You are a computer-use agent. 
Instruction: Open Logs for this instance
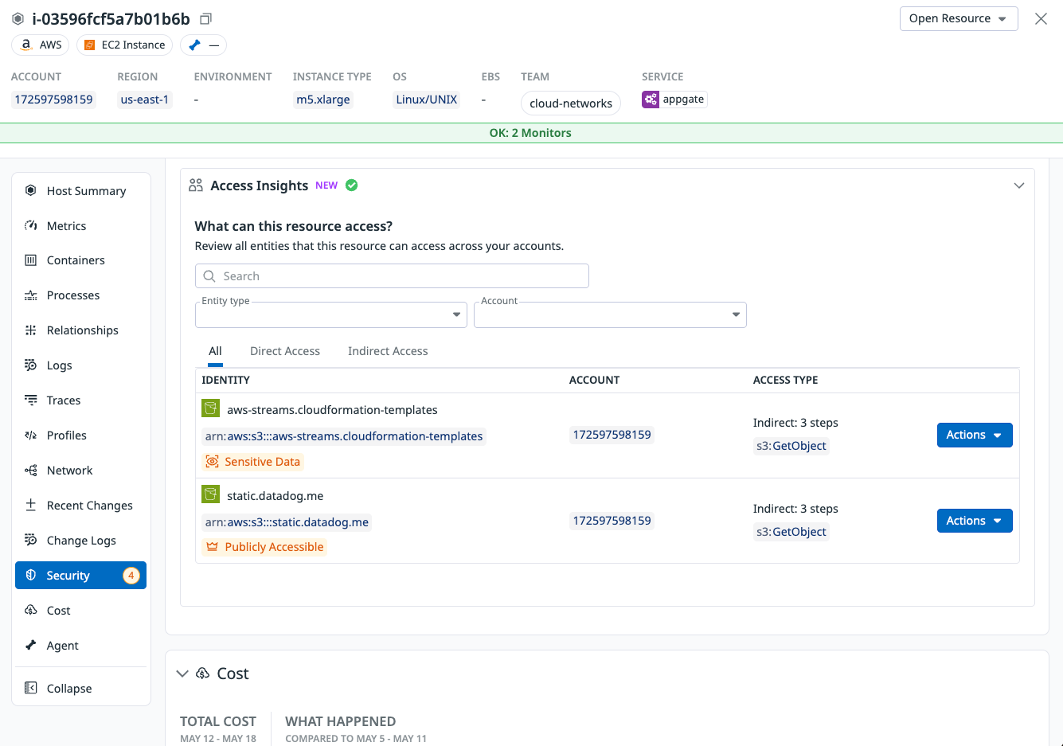pos(61,365)
